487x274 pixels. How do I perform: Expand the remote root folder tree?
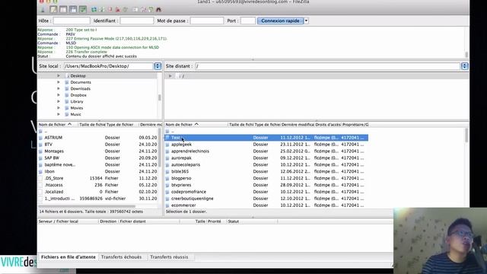tap(170, 76)
